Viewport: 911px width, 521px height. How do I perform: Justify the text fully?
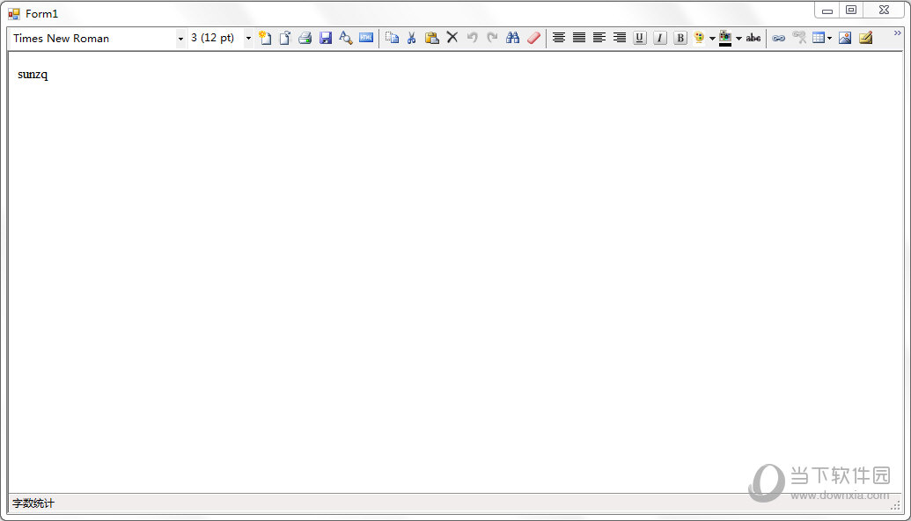579,38
